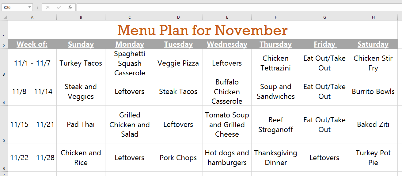Select column H header

pos(373,17)
